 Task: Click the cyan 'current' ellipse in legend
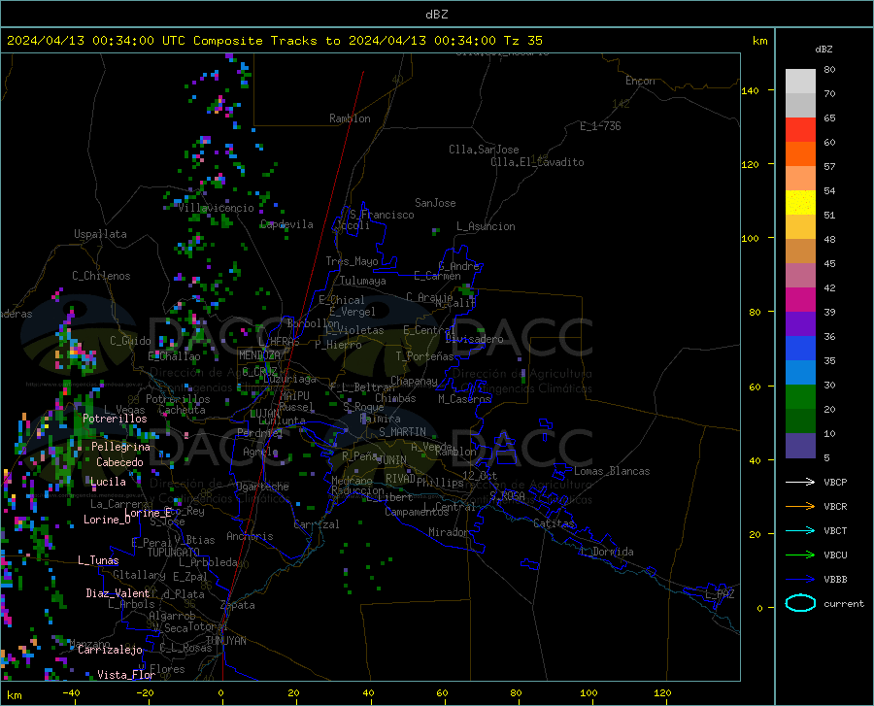point(800,603)
